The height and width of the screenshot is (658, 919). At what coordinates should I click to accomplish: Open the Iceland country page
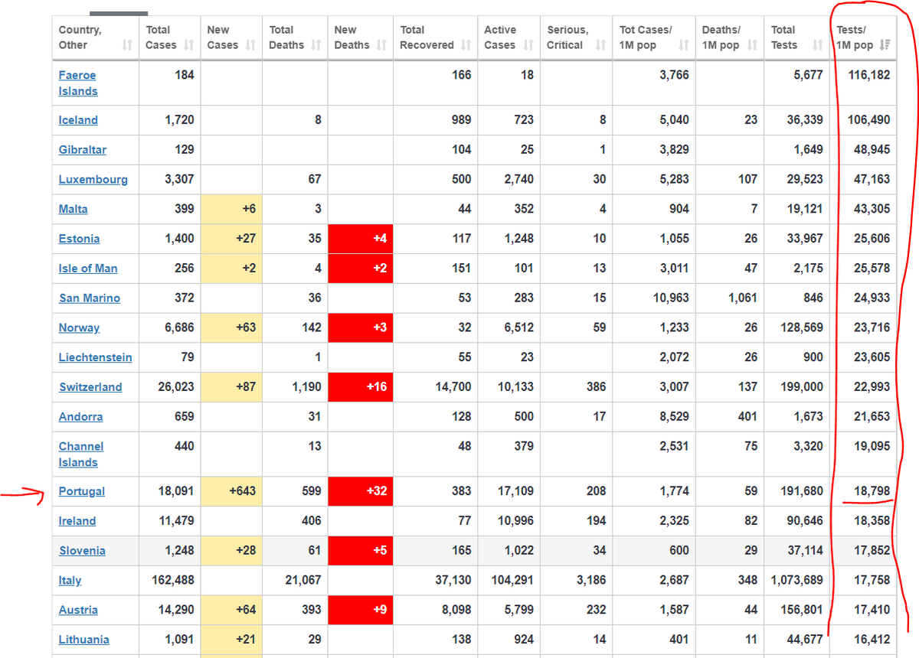tap(78, 119)
